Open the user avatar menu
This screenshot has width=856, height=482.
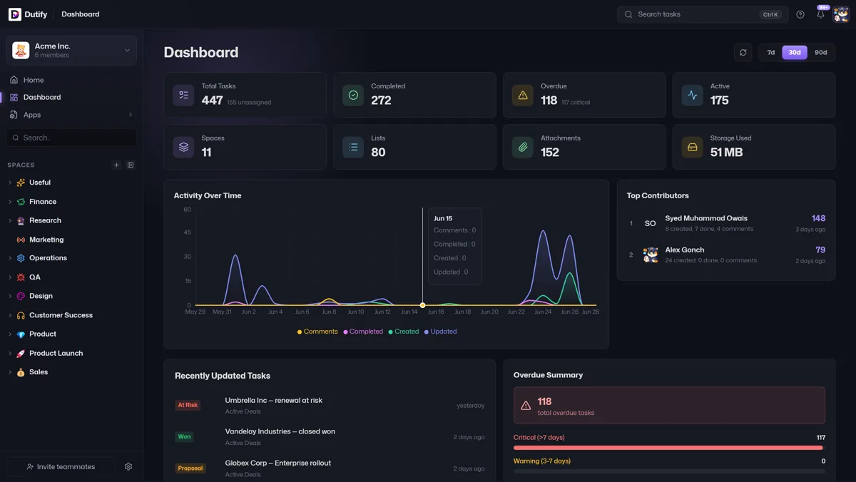click(x=841, y=14)
